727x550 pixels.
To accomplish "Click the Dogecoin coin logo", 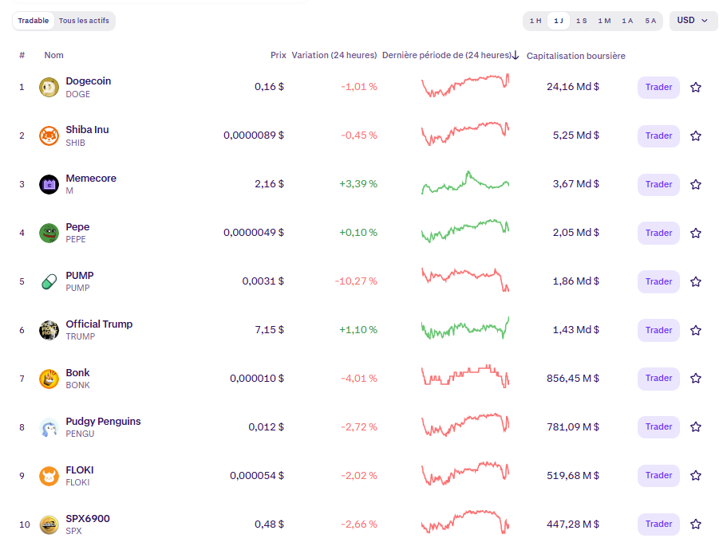I will coord(49,87).
